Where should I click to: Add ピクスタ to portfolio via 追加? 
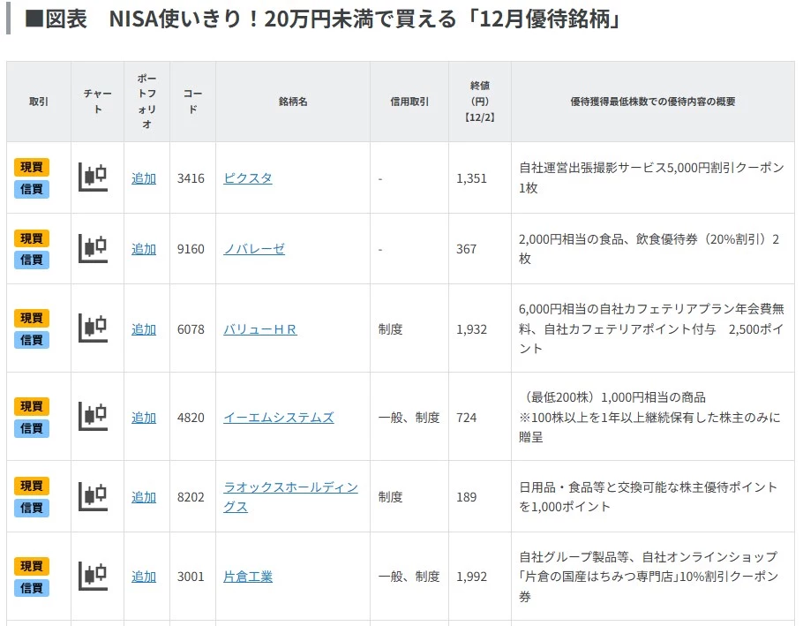(x=144, y=178)
